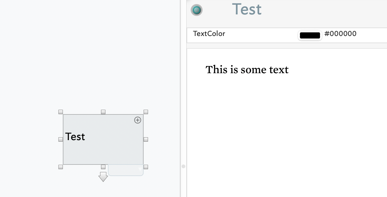Click the top-middle resize handle of the Test note

(103, 112)
